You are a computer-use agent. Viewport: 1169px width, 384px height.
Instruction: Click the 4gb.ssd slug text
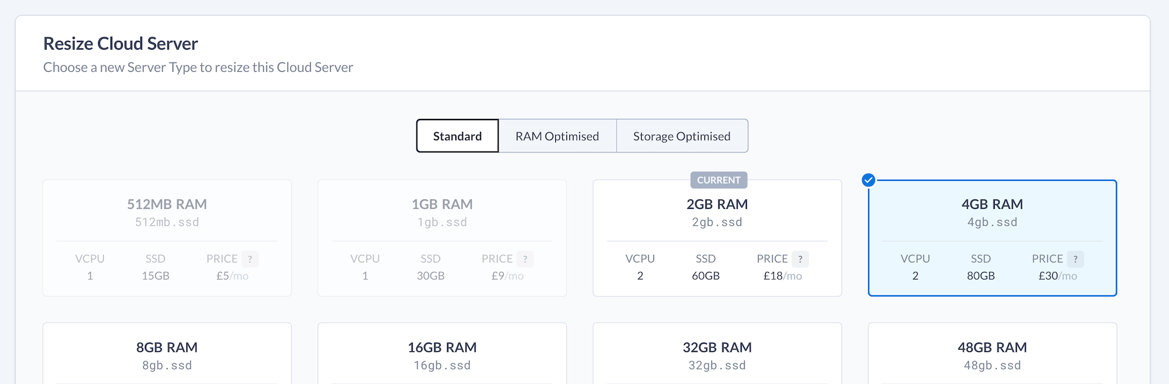992,222
